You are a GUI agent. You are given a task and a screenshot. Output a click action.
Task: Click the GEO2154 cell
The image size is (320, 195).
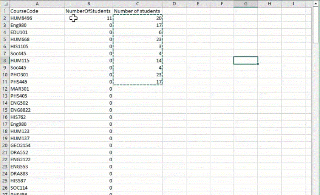[37, 145]
